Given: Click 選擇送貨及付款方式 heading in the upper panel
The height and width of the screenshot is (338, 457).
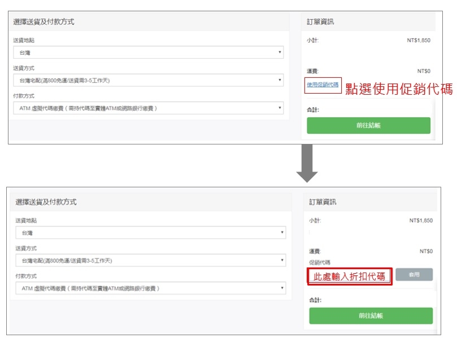Looking at the screenshot, I should pos(44,22).
